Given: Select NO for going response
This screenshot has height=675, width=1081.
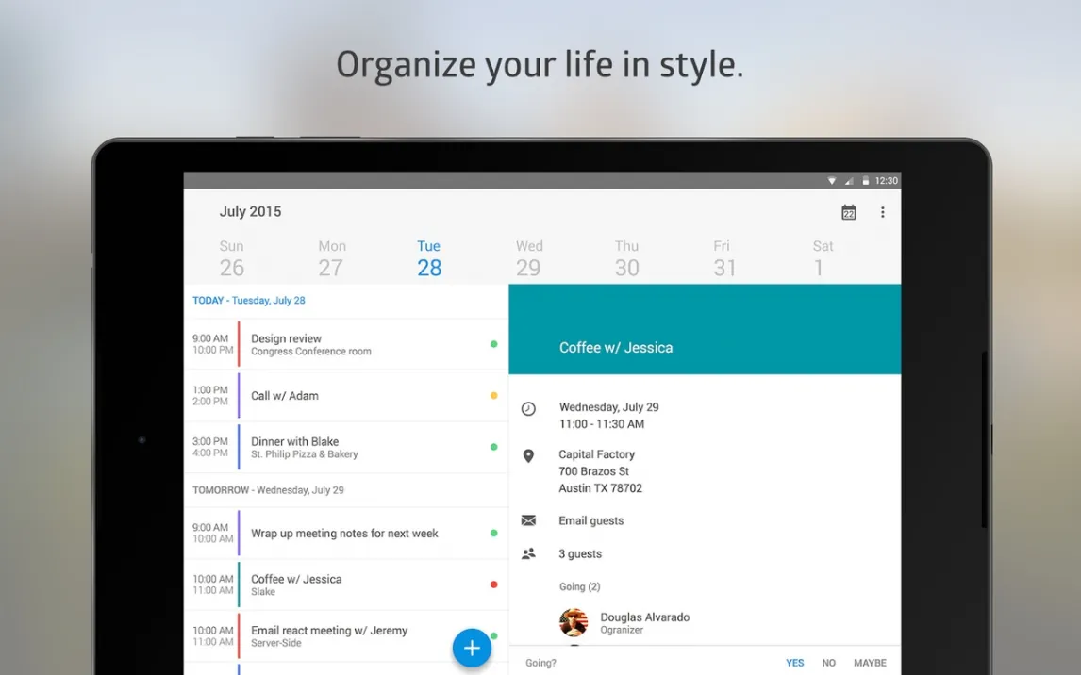Looking at the screenshot, I should pyautogui.click(x=828, y=663).
